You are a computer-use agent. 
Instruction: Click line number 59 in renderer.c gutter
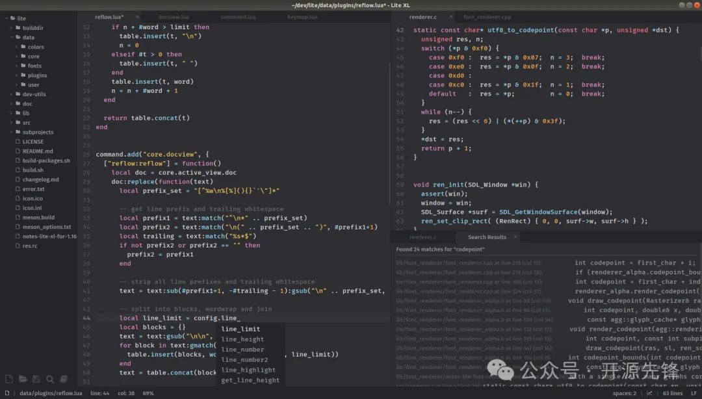coord(400,185)
